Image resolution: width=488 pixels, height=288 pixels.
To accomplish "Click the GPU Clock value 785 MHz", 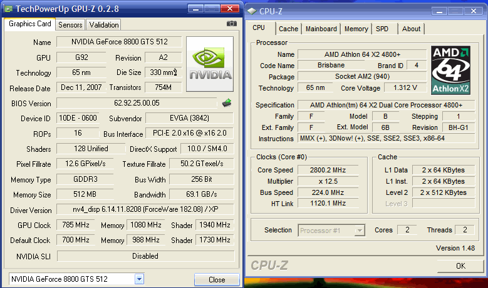I will [x=76, y=225].
